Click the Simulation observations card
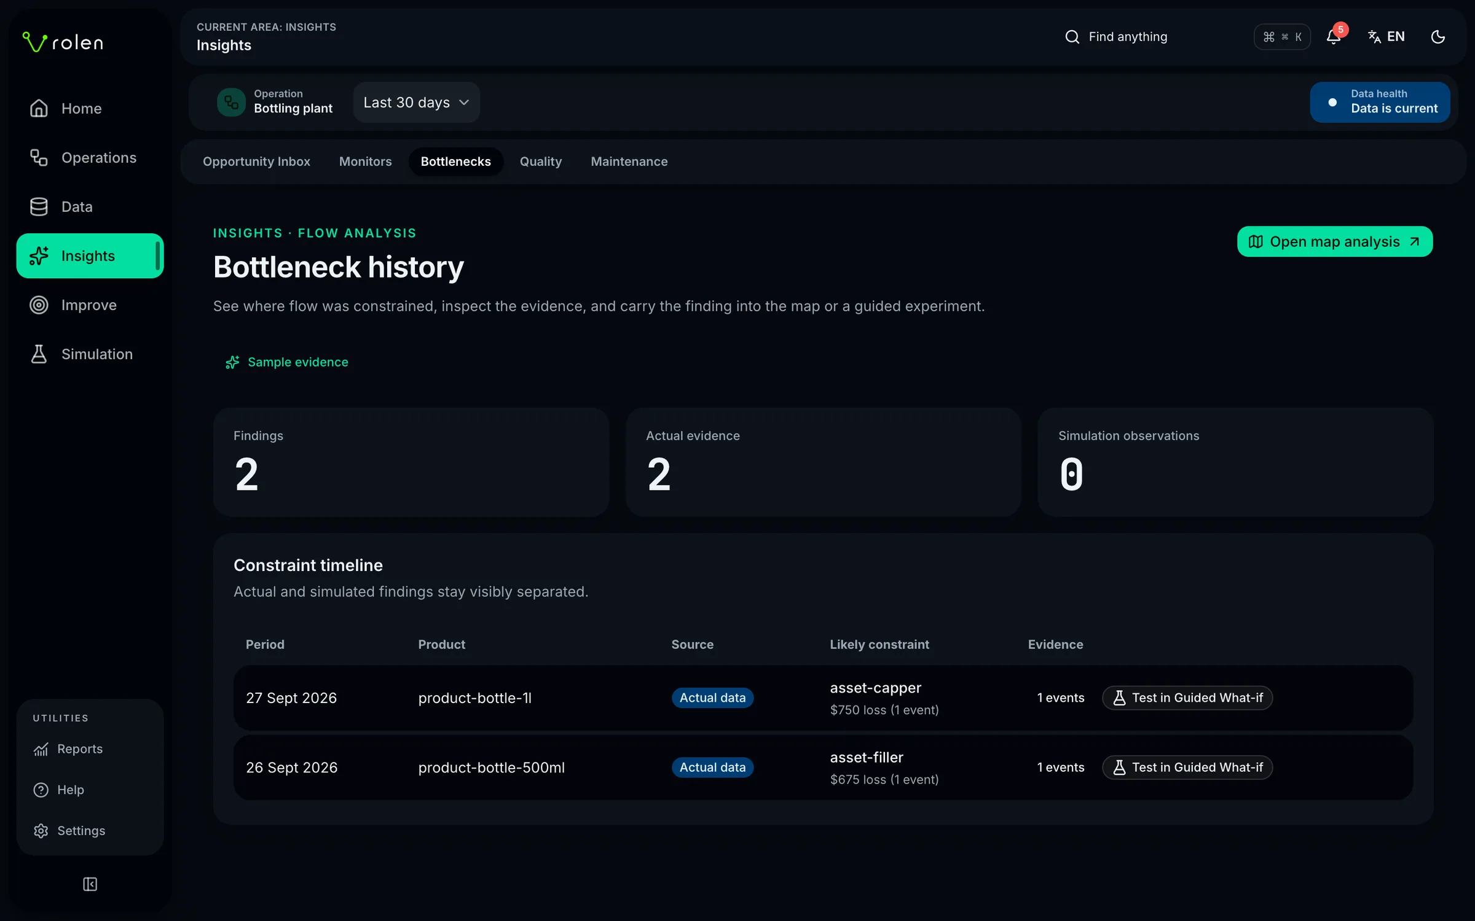 tap(1235, 462)
